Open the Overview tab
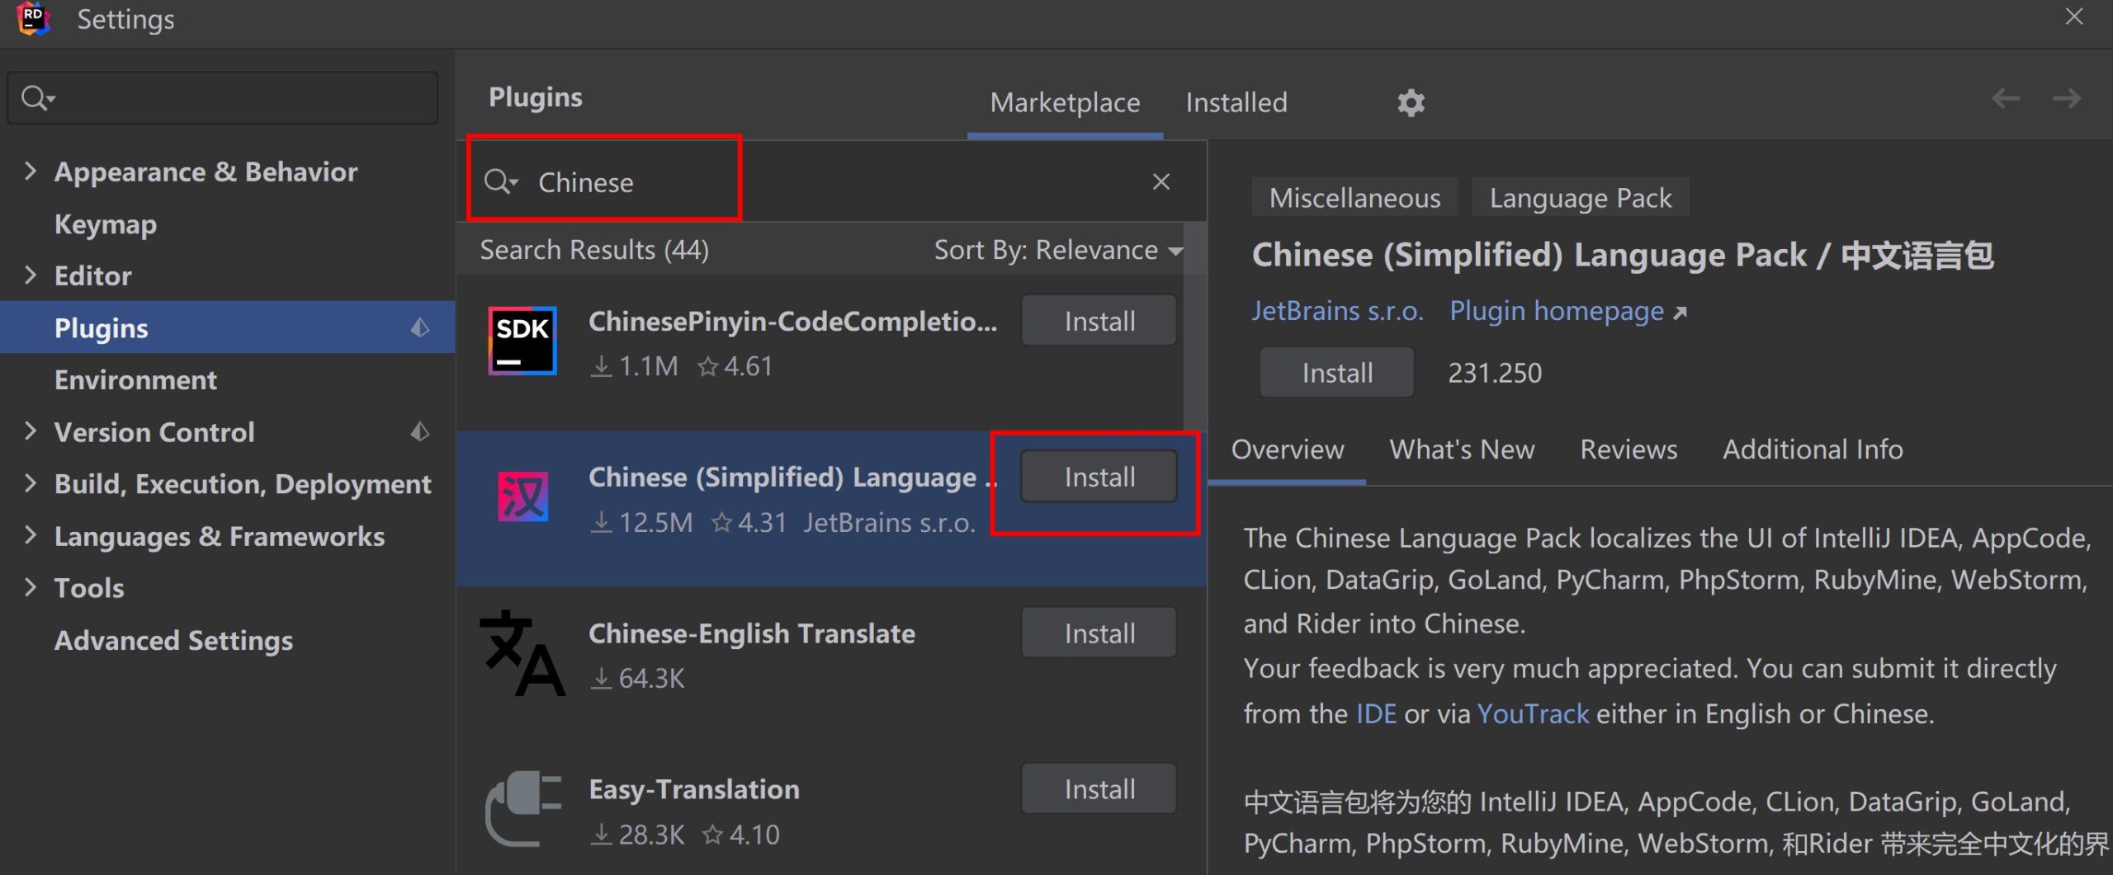Image resolution: width=2113 pixels, height=875 pixels. pos(1287,449)
